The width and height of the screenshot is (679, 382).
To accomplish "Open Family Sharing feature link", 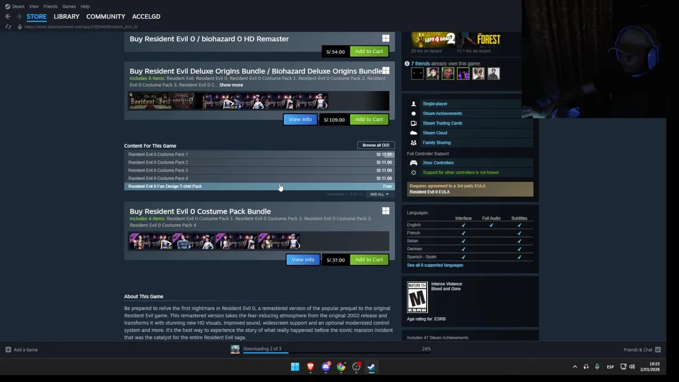I will 437,143.
